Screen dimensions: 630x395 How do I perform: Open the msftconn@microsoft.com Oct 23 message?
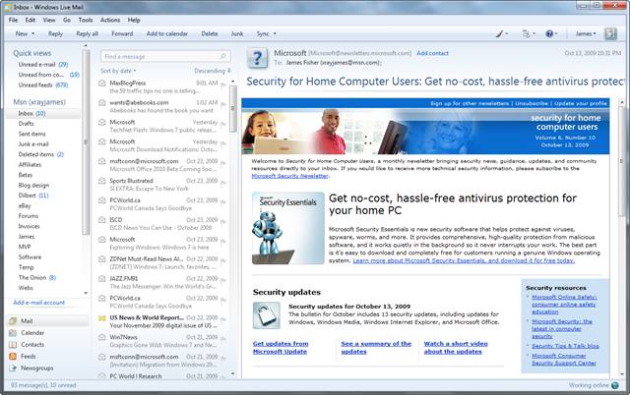(162, 165)
